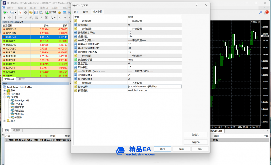Select EagleEye_M5 in the navigator tree
The width and height of the screenshot is (271, 165).
[22, 100]
